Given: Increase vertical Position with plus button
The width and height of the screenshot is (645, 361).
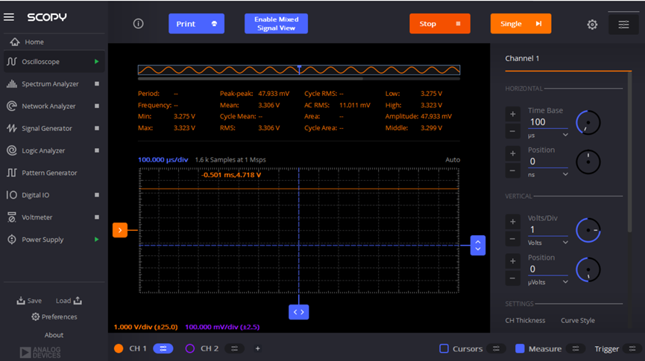Looking at the screenshot, I should (x=512, y=261).
